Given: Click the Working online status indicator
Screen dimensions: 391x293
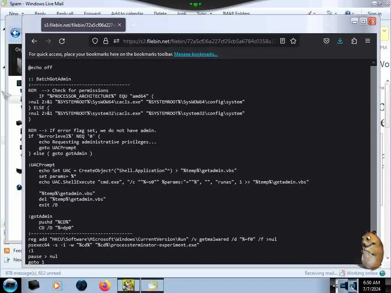Looking at the screenshot, I should pos(363,273).
